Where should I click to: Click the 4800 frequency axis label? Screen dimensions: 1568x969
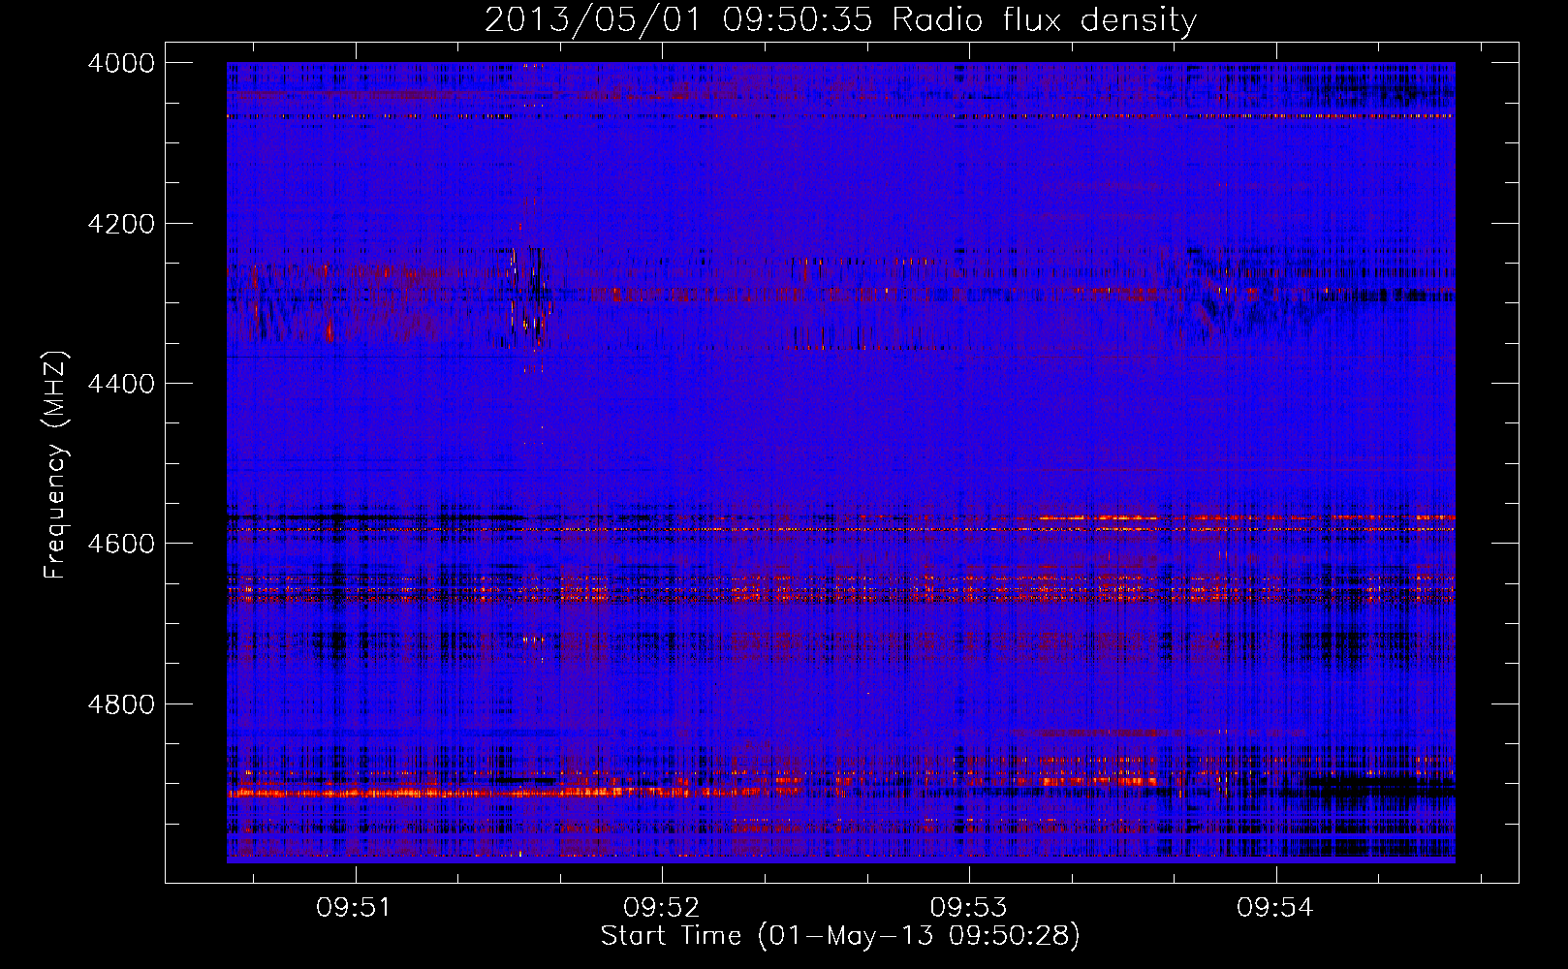pos(121,703)
